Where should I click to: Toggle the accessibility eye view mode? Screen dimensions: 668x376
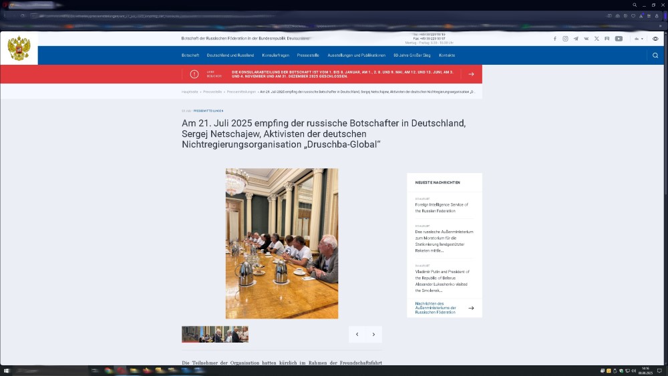point(655,39)
